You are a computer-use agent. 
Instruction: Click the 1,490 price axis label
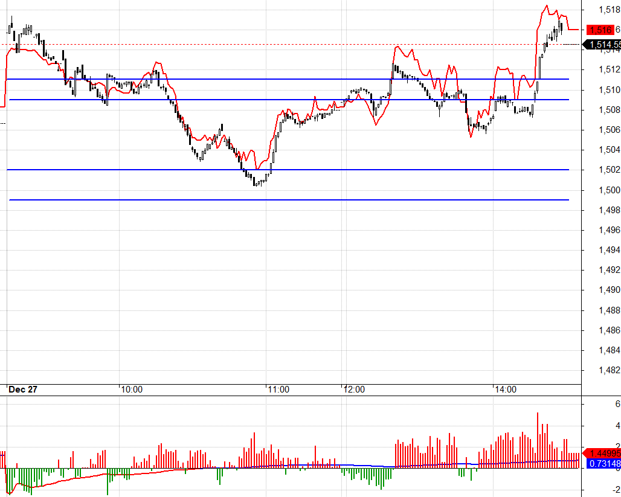610,290
